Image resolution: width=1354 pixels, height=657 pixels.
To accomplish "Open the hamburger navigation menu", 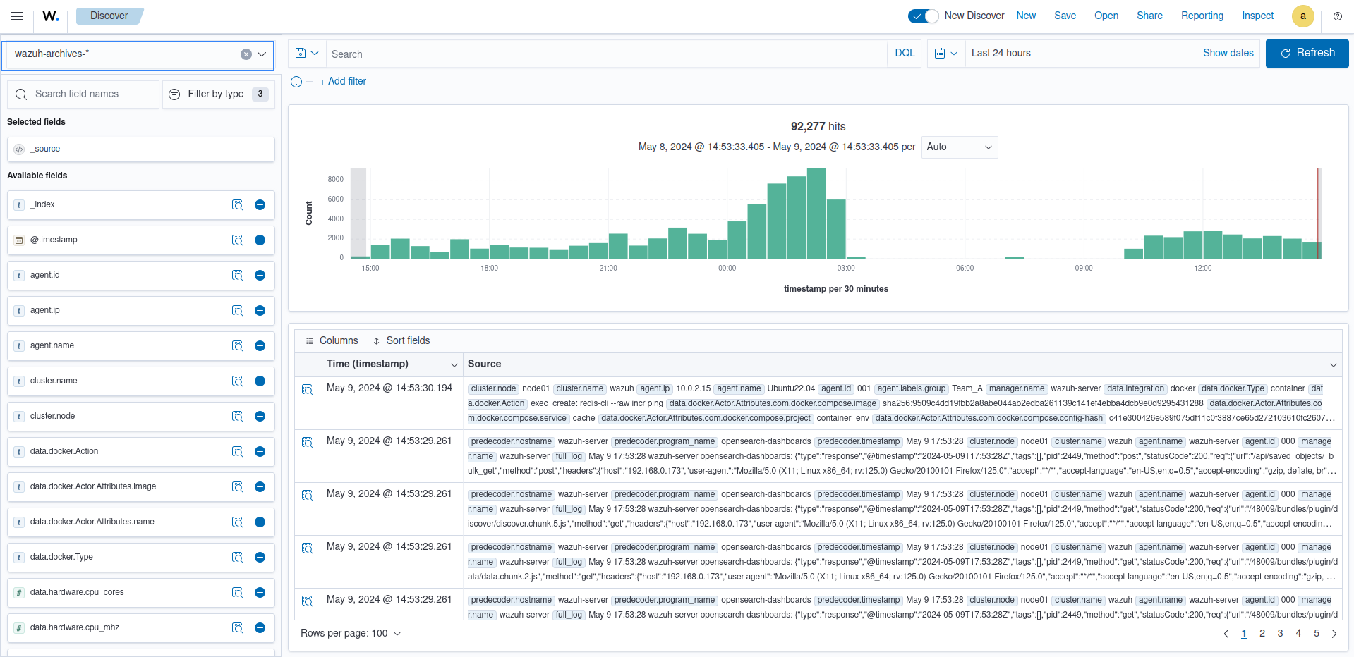I will pyautogui.click(x=17, y=16).
